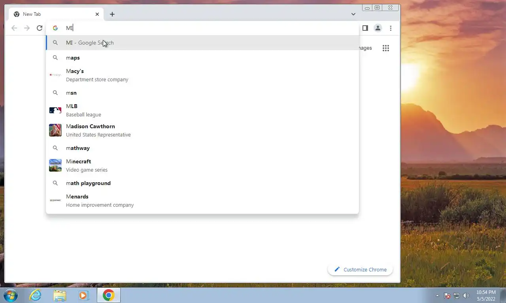Click the Macy's logo icon

[x=55, y=75]
